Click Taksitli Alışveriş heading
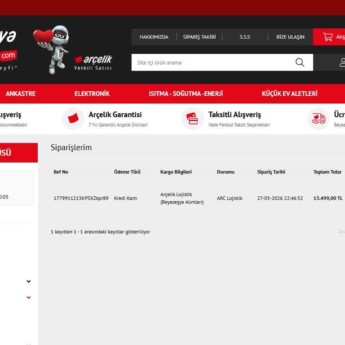The width and height of the screenshot is (345, 345). click(x=234, y=115)
